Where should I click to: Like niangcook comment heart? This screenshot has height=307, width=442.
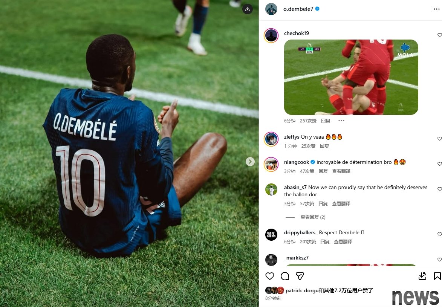[439, 163]
